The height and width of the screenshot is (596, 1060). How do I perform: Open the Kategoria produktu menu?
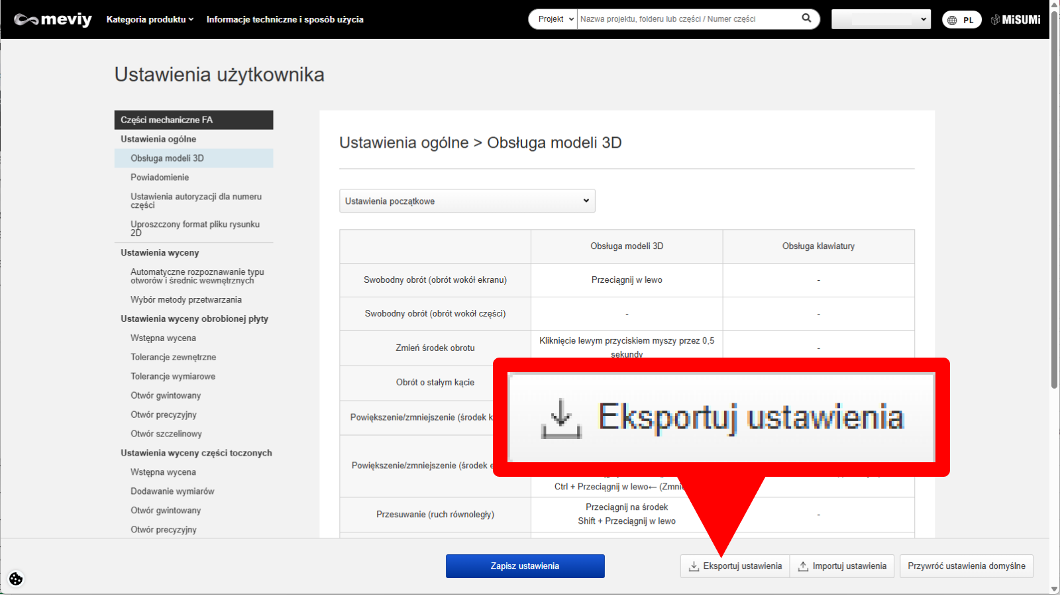point(150,19)
